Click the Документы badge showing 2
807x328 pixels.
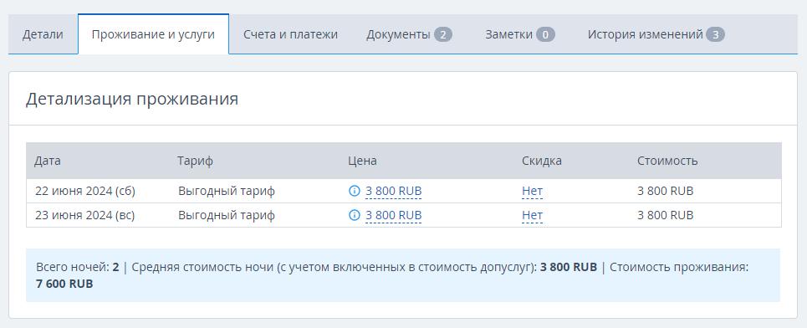point(443,34)
